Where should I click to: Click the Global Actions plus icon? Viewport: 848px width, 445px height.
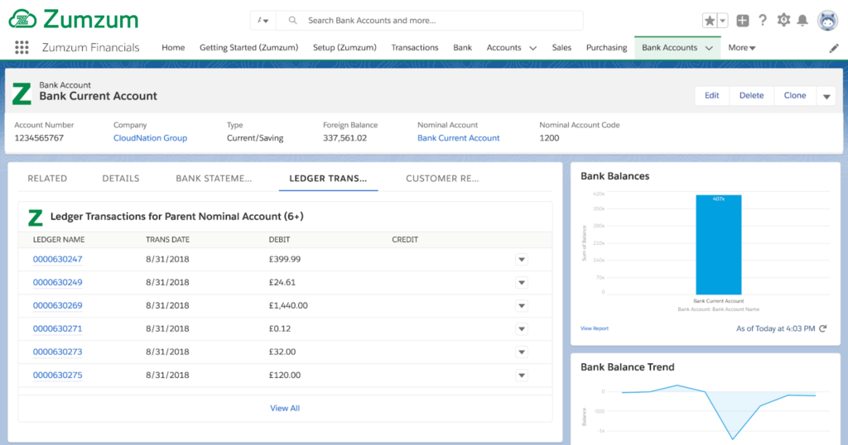[743, 21]
